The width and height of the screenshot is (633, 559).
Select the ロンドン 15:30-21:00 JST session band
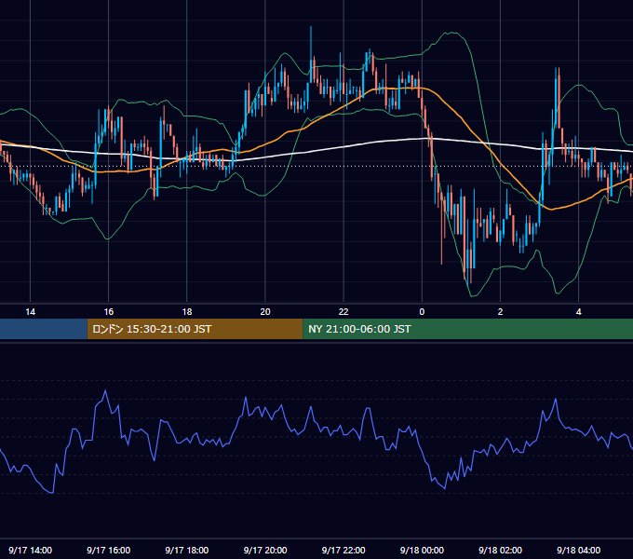click(x=195, y=329)
